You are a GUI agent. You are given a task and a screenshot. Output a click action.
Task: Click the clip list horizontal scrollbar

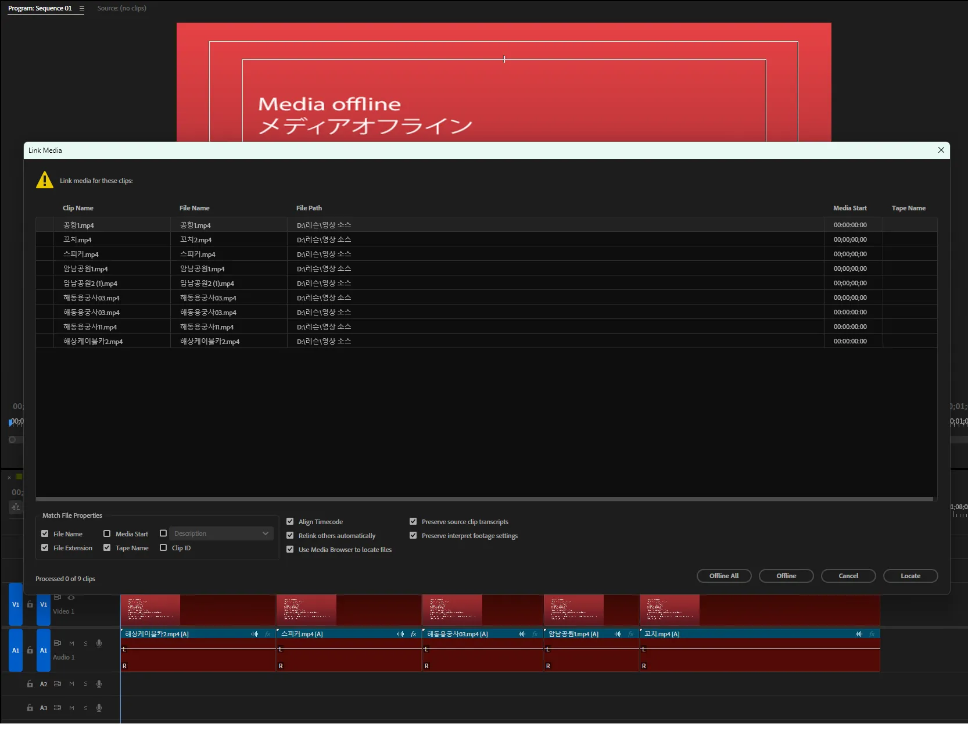pos(484,499)
